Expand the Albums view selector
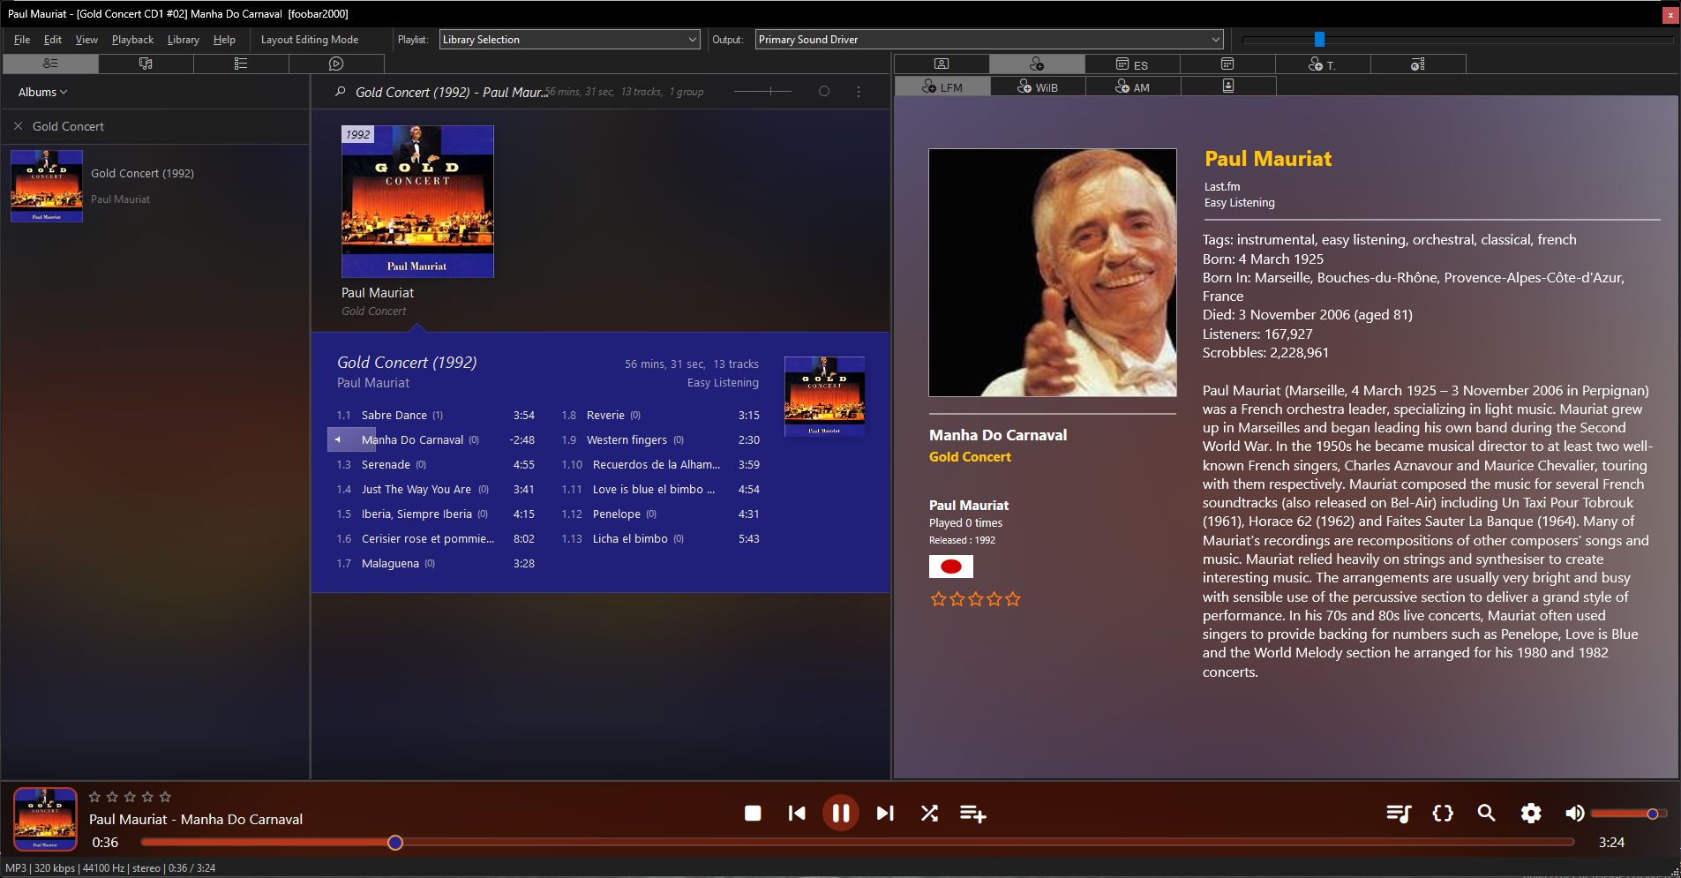Image resolution: width=1681 pixels, height=878 pixels. [x=42, y=92]
